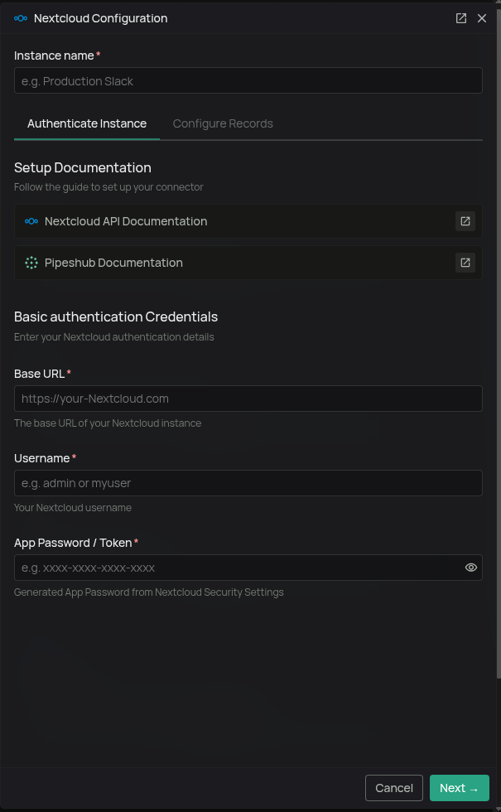Screen dimensions: 501x812
Task: Click the Nextcloud icon beside API Documentation
Action: coord(31,221)
